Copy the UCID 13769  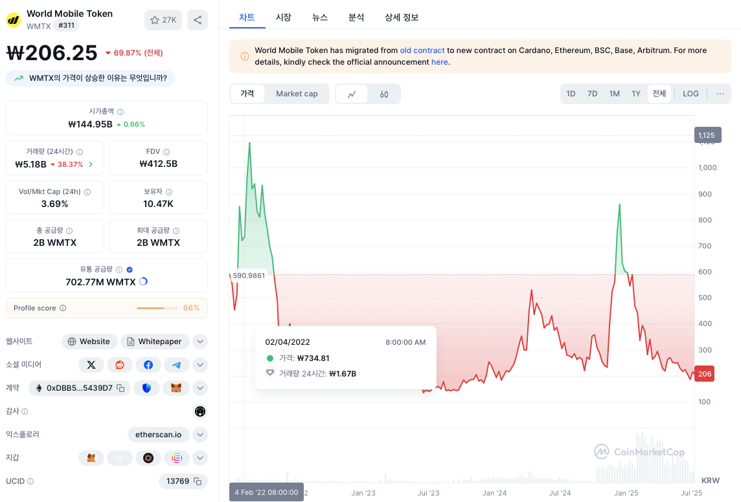pos(198,481)
